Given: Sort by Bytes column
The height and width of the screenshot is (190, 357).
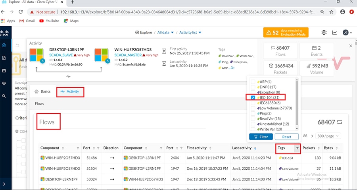Looking at the screenshot, I should coord(336,148).
